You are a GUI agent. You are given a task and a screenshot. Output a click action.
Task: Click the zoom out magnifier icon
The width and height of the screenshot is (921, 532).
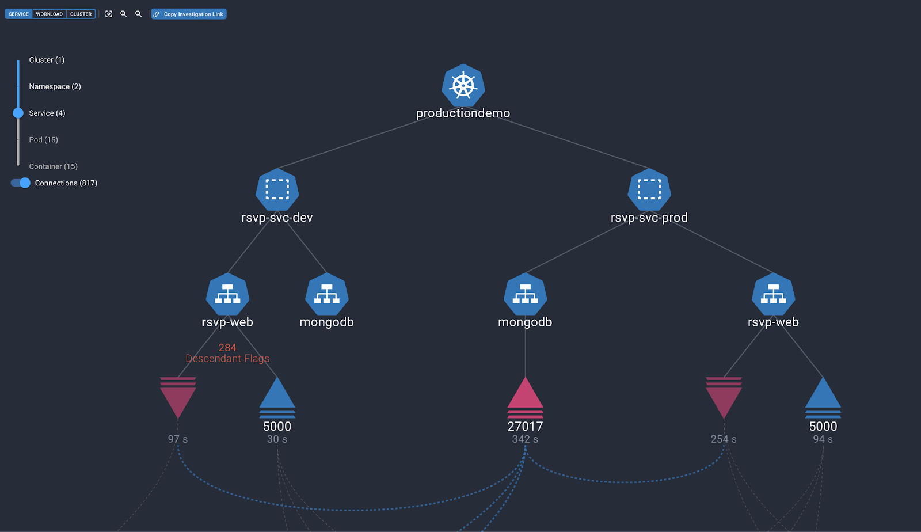point(138,14)
